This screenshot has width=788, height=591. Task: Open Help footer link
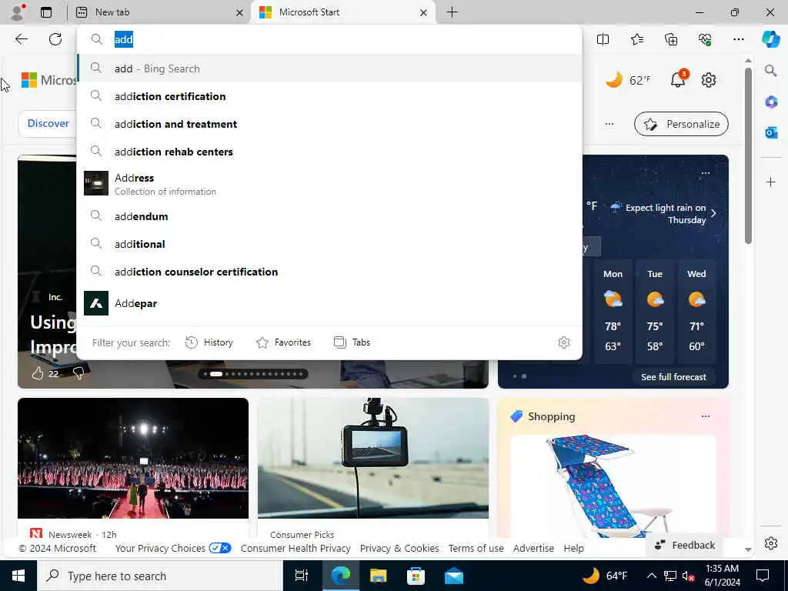click(x=573, y=548)
